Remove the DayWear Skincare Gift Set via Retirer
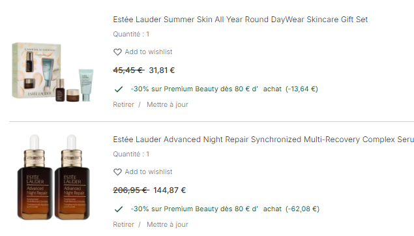The width and height of the screenshot is (414, 236). point(124,104)
